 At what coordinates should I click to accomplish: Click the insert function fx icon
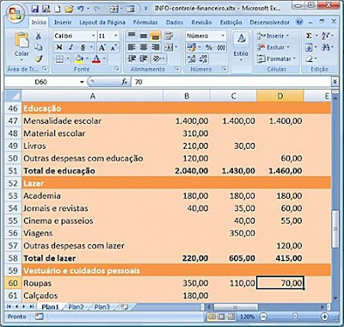(x=125, y=82)
